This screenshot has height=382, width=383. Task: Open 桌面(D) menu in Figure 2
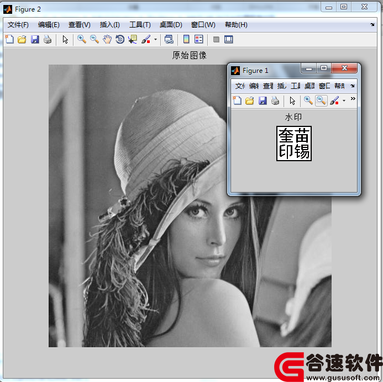(171, 25)
